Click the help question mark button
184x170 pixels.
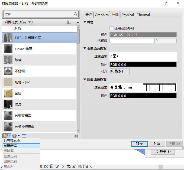(166, 3)
